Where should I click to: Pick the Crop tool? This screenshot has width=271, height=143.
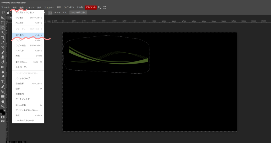pyautogui.click(x=3, y=37)
